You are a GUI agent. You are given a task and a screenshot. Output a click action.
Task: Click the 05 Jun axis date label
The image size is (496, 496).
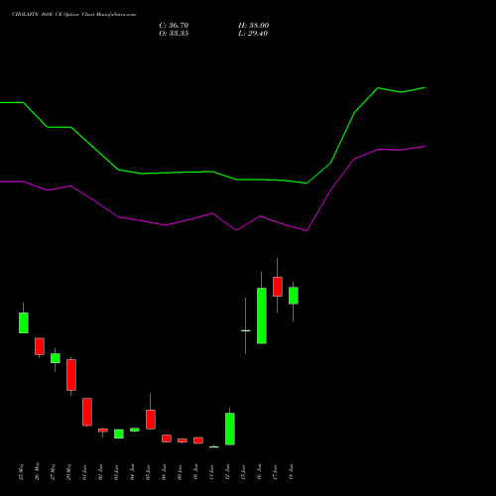[148, 472]
